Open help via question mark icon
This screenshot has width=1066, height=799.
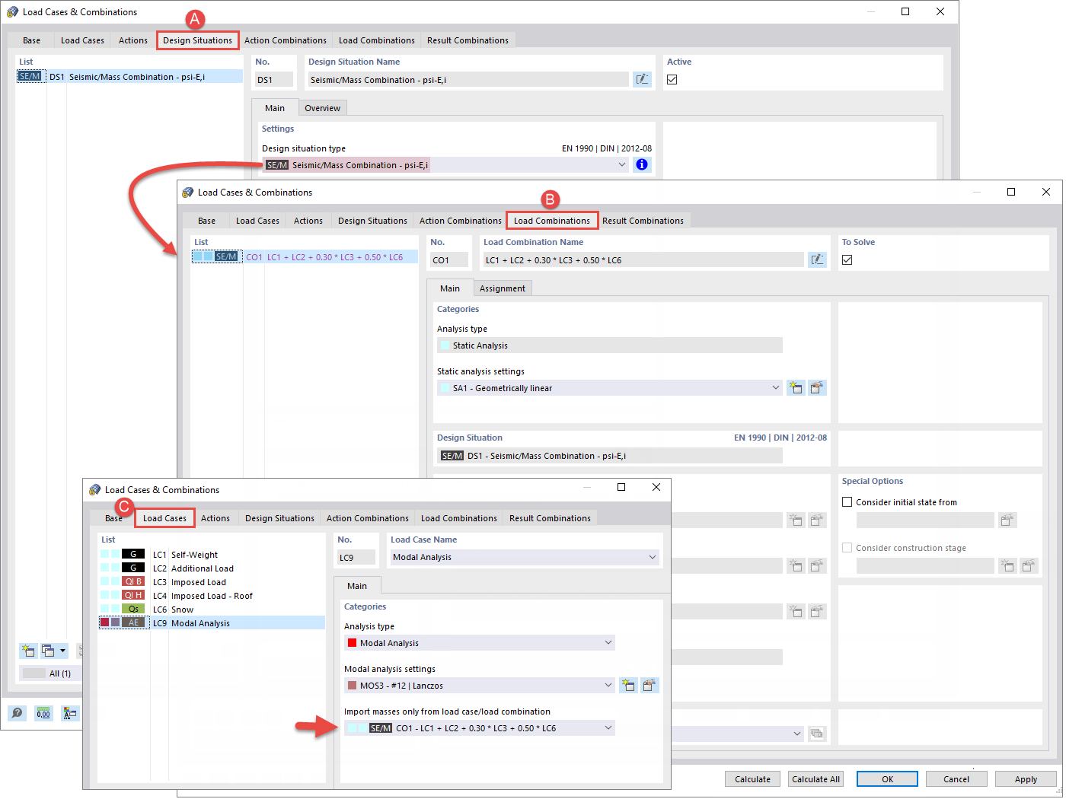[16, 713]
